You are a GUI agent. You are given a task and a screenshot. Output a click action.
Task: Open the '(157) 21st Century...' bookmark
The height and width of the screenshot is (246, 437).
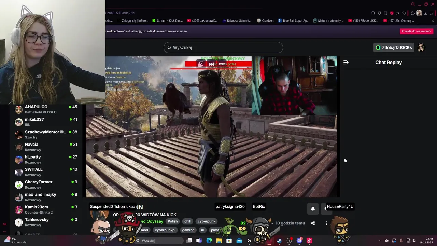398,20
